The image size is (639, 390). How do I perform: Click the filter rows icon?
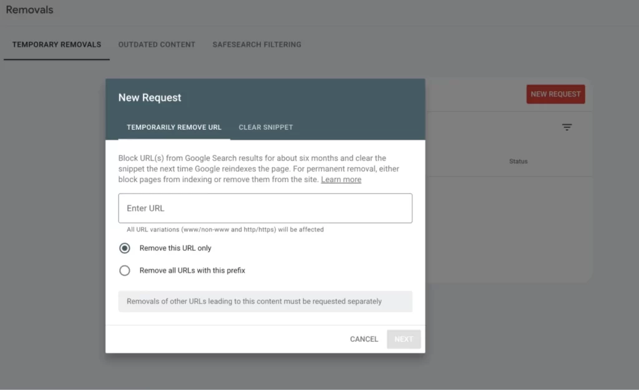pos(567,127)
